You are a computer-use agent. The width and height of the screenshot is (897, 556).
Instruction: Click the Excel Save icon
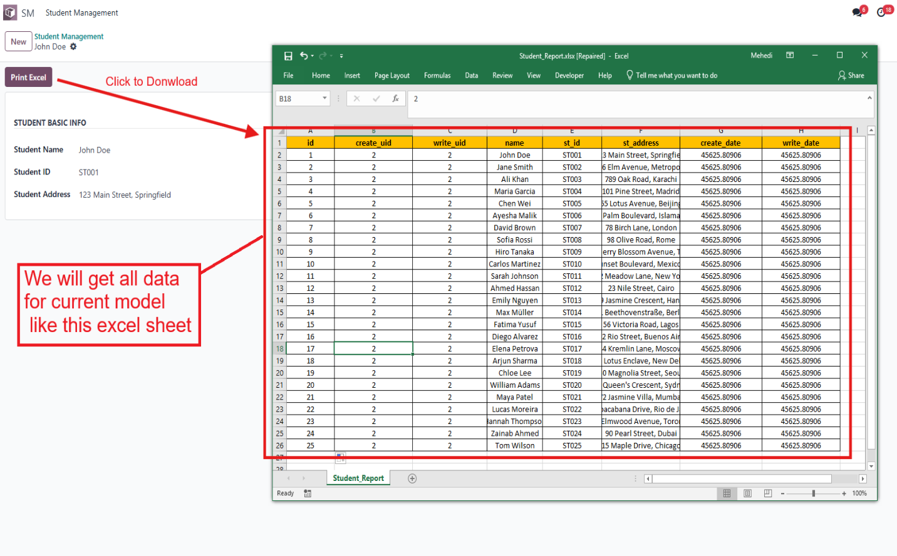(x=288, y=56)
